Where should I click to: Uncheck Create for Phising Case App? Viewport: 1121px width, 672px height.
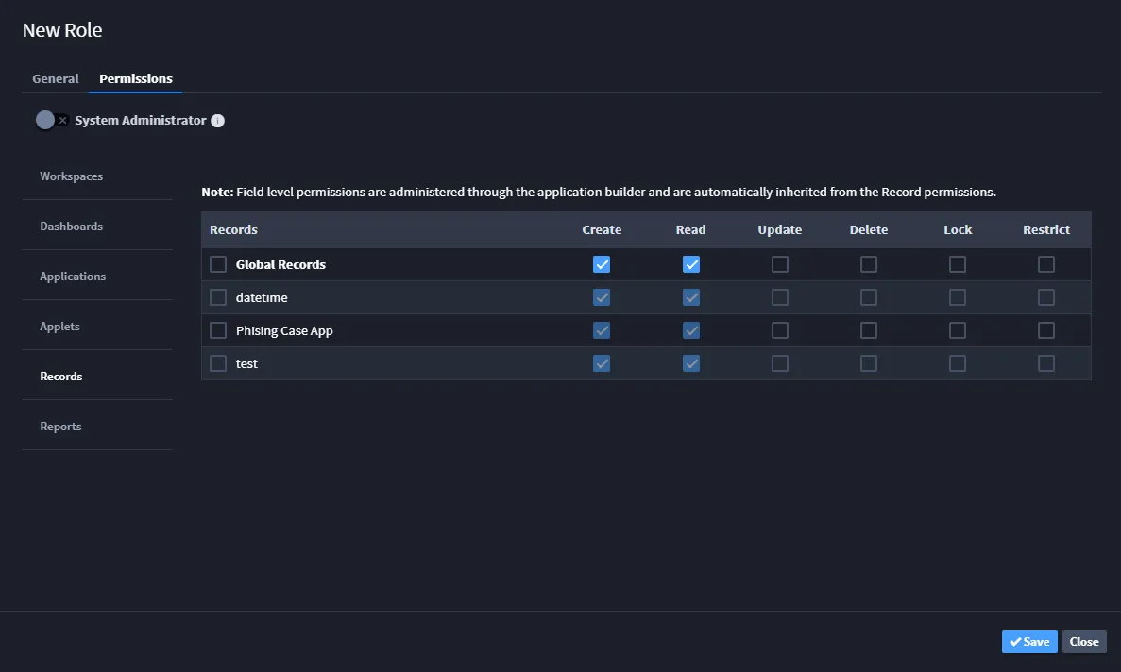pyautogui.click(x=602, y=330)
